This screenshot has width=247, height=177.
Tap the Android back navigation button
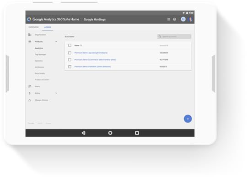pyautogui.click(x=84, y=133)
